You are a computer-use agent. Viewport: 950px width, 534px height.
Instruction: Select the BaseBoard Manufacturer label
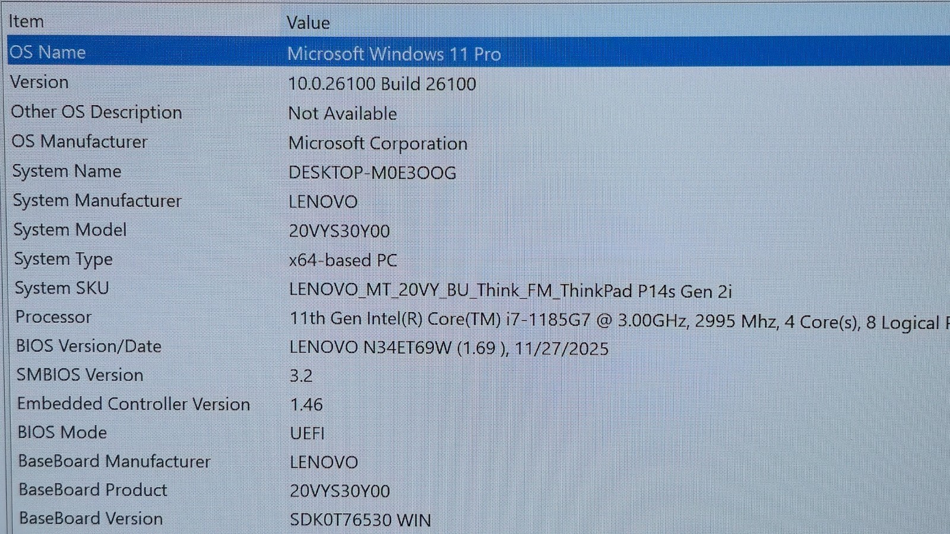pos(115,461)
